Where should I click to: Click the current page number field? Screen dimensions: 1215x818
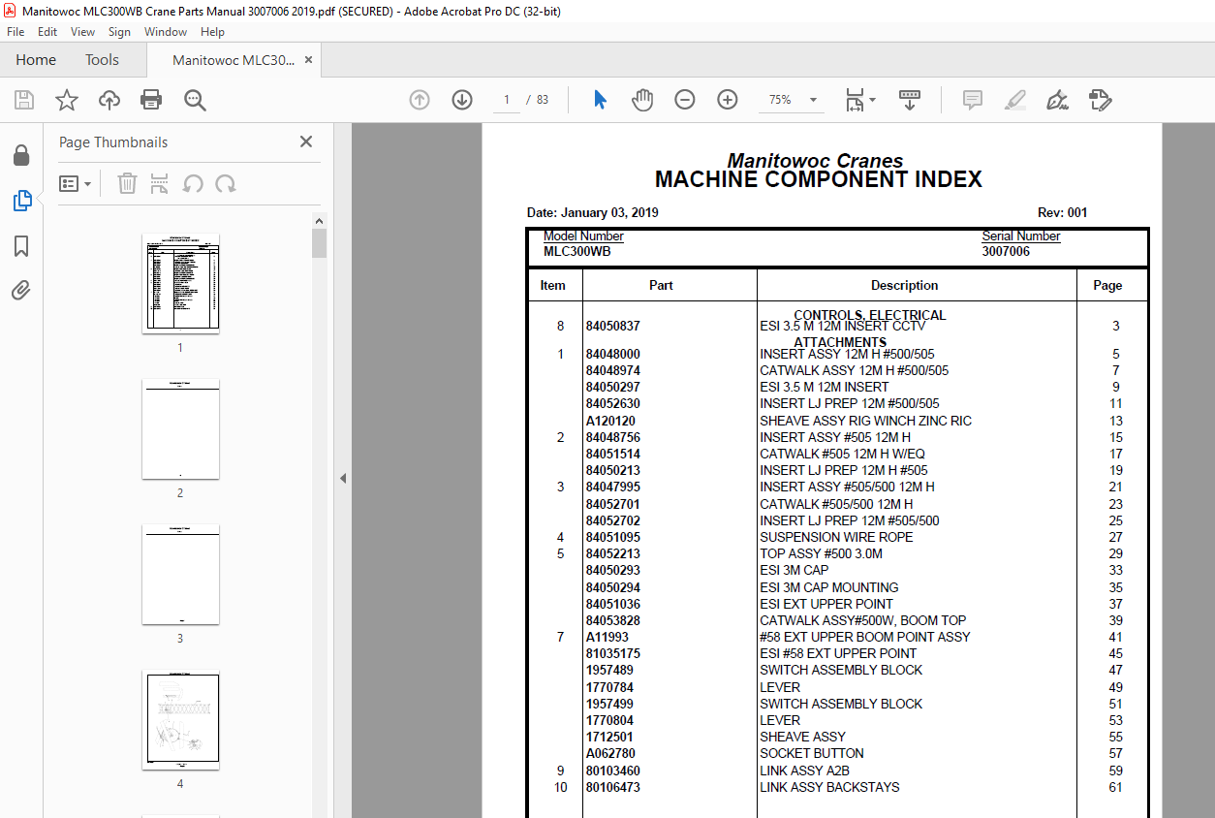point(507,100)
